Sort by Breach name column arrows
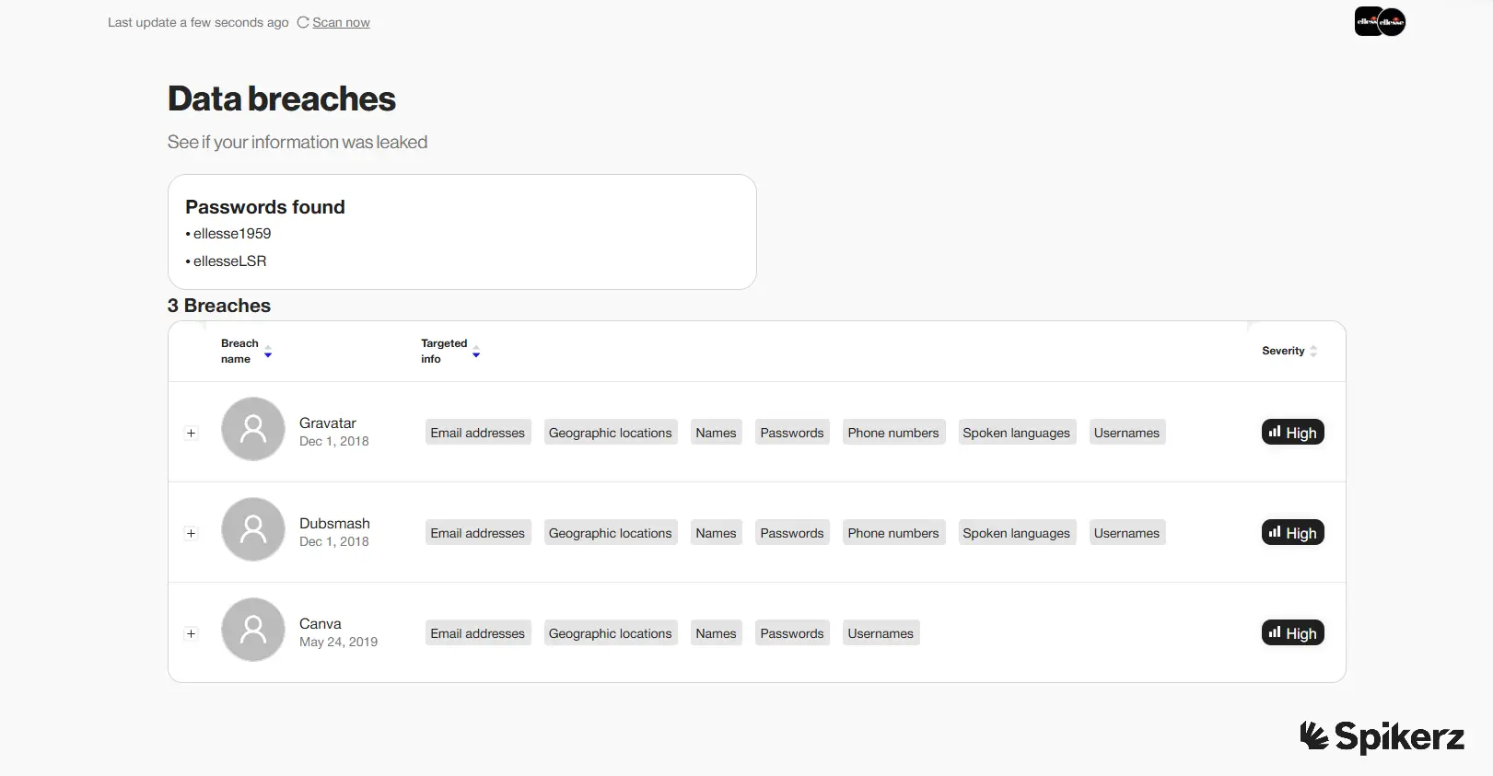This screenshot has height=776, width=1493. (268, 352)
